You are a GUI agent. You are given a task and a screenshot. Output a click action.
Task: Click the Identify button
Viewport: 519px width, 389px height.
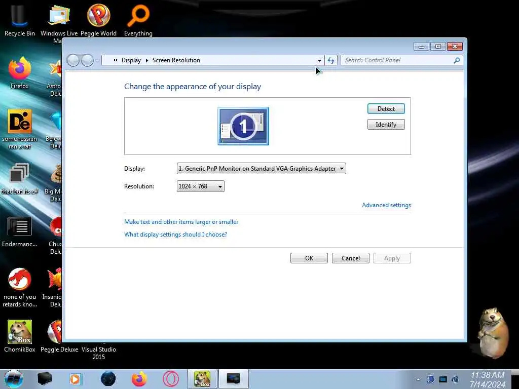tap(386, 125)
